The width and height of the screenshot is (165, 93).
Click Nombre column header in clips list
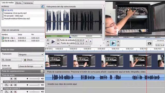pos(5,35)
